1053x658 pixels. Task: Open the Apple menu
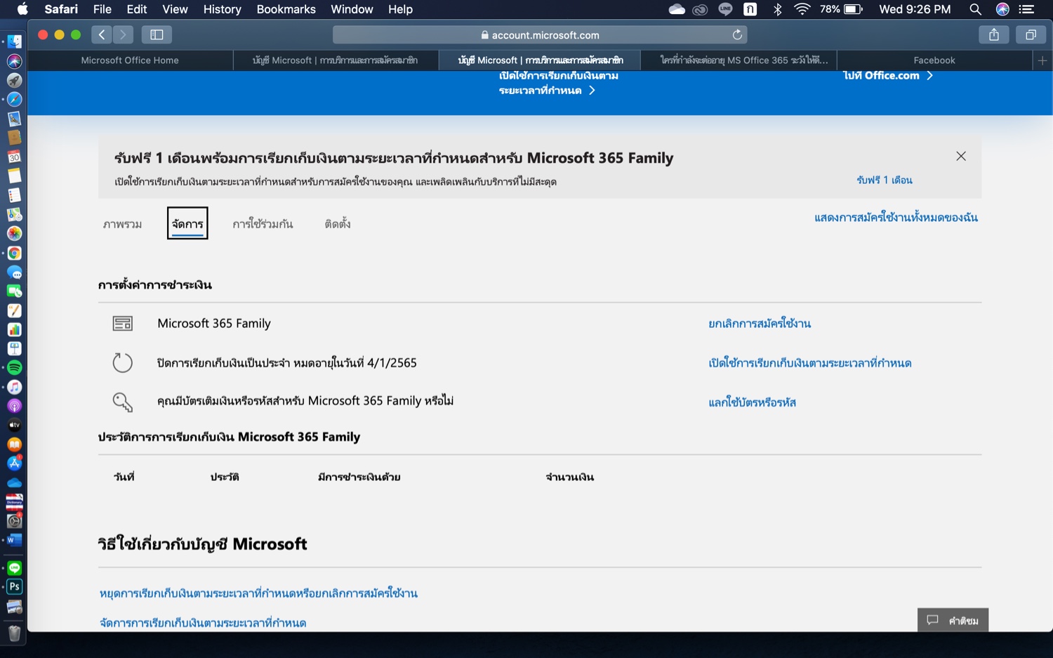[x=22, y=9]
